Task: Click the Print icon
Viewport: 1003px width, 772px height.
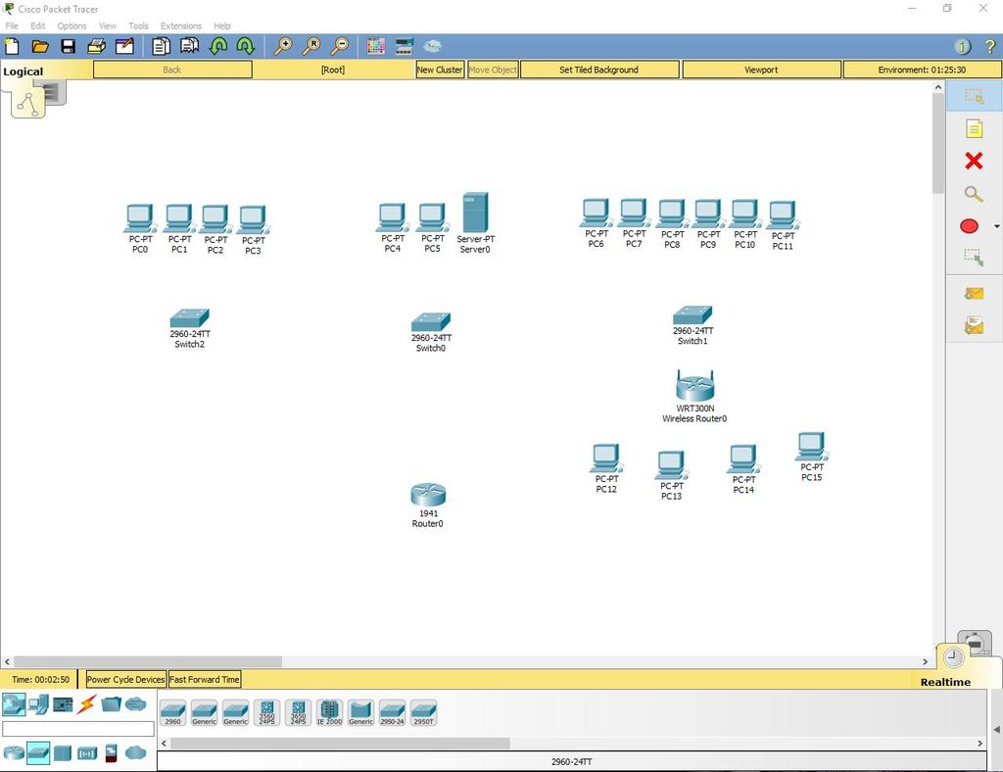Action: point(97,46)
